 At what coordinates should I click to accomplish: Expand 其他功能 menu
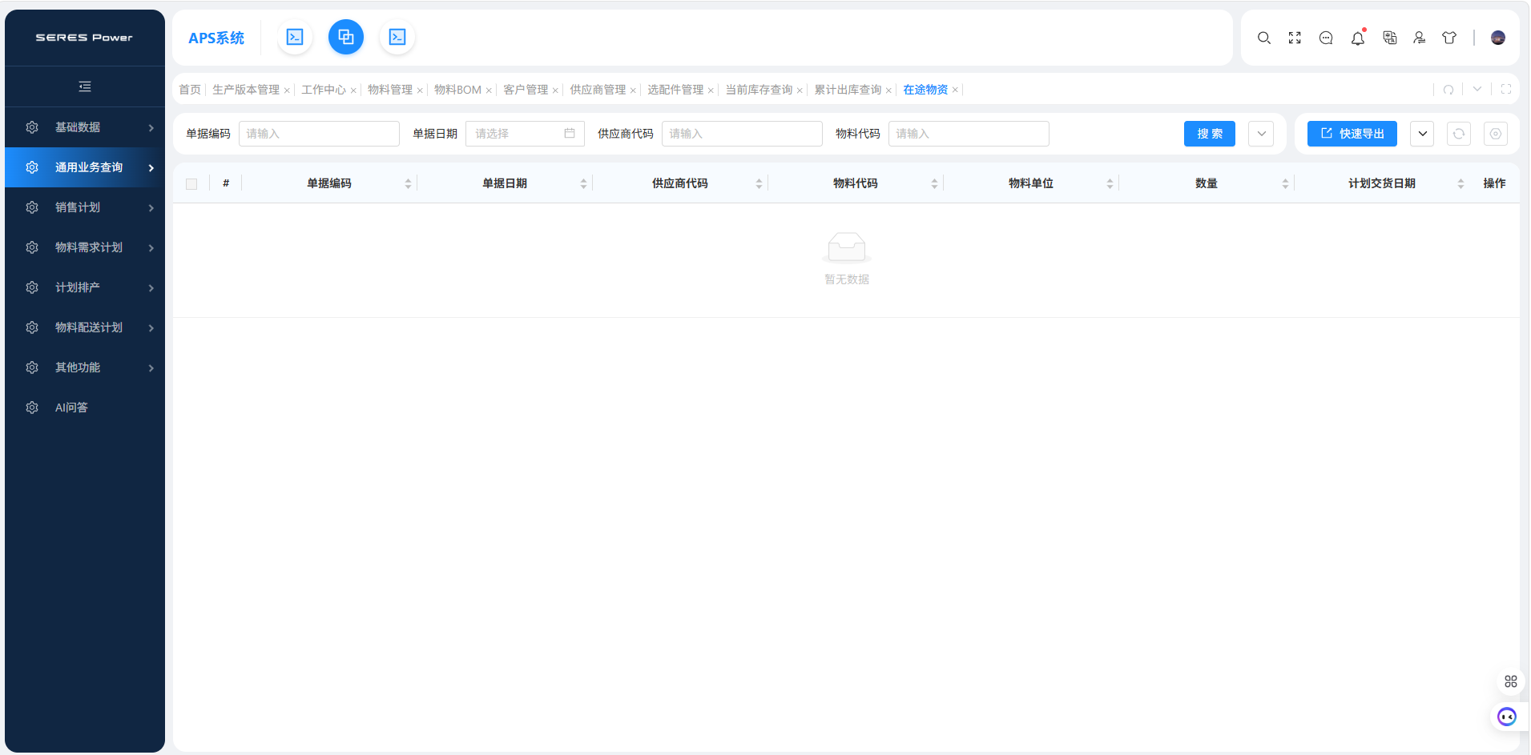84,367
